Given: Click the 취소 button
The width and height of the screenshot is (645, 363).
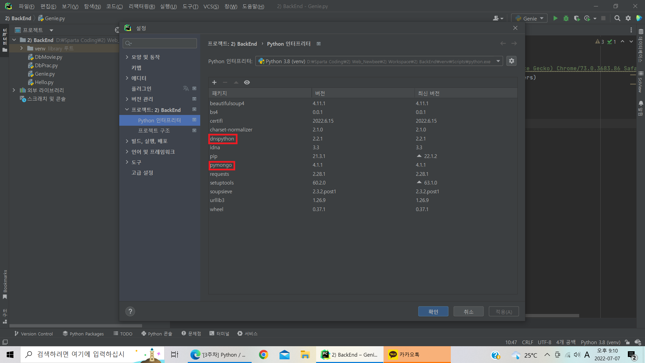Looking at the screenshot, I should [x=468, y=312].
